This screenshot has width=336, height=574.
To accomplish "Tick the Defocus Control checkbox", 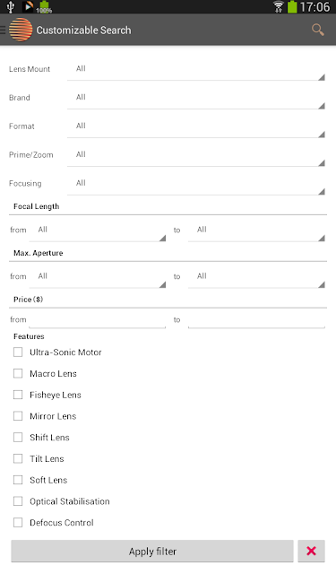I will (18, 522).
